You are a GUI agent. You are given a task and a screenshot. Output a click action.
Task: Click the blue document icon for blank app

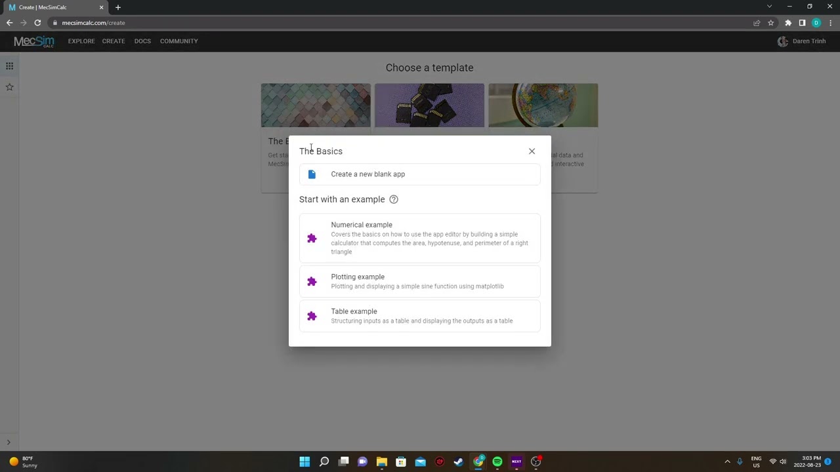[x=312, y=174]
